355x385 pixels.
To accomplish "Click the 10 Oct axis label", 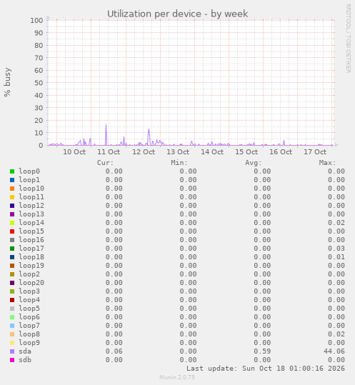I will pyautogui.click(x=74, y=152).
